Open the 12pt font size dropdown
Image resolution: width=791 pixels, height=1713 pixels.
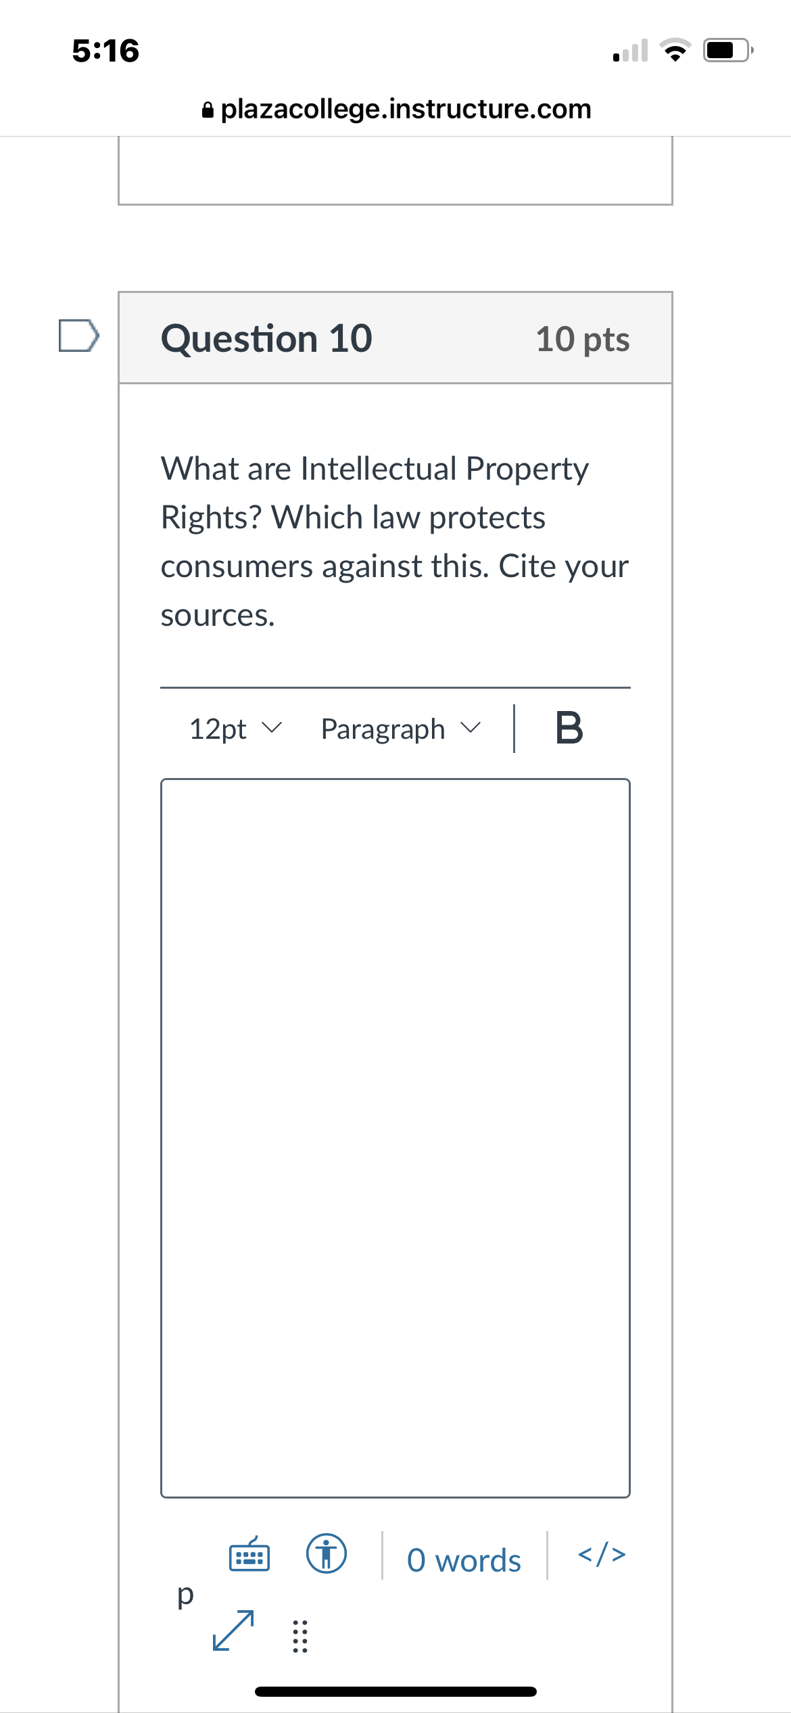pos(235,729)
